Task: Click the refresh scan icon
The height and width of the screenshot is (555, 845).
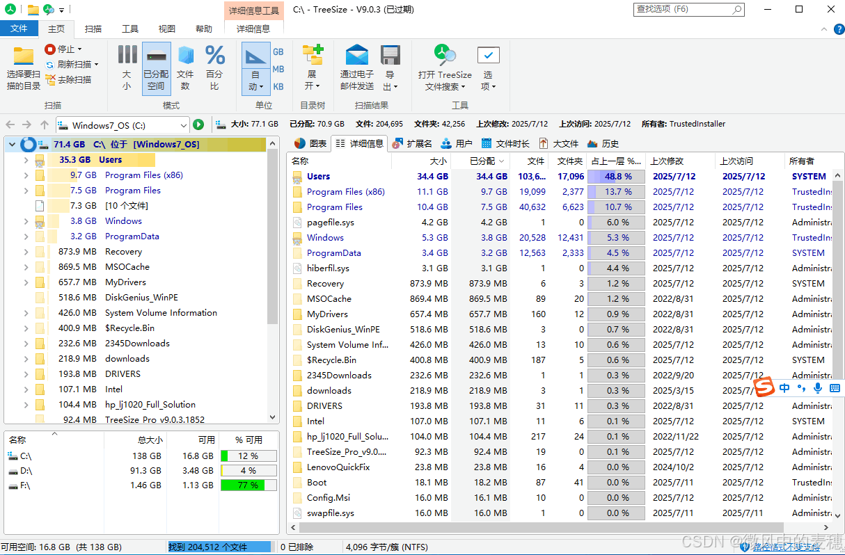Action: tap(50, 64)
